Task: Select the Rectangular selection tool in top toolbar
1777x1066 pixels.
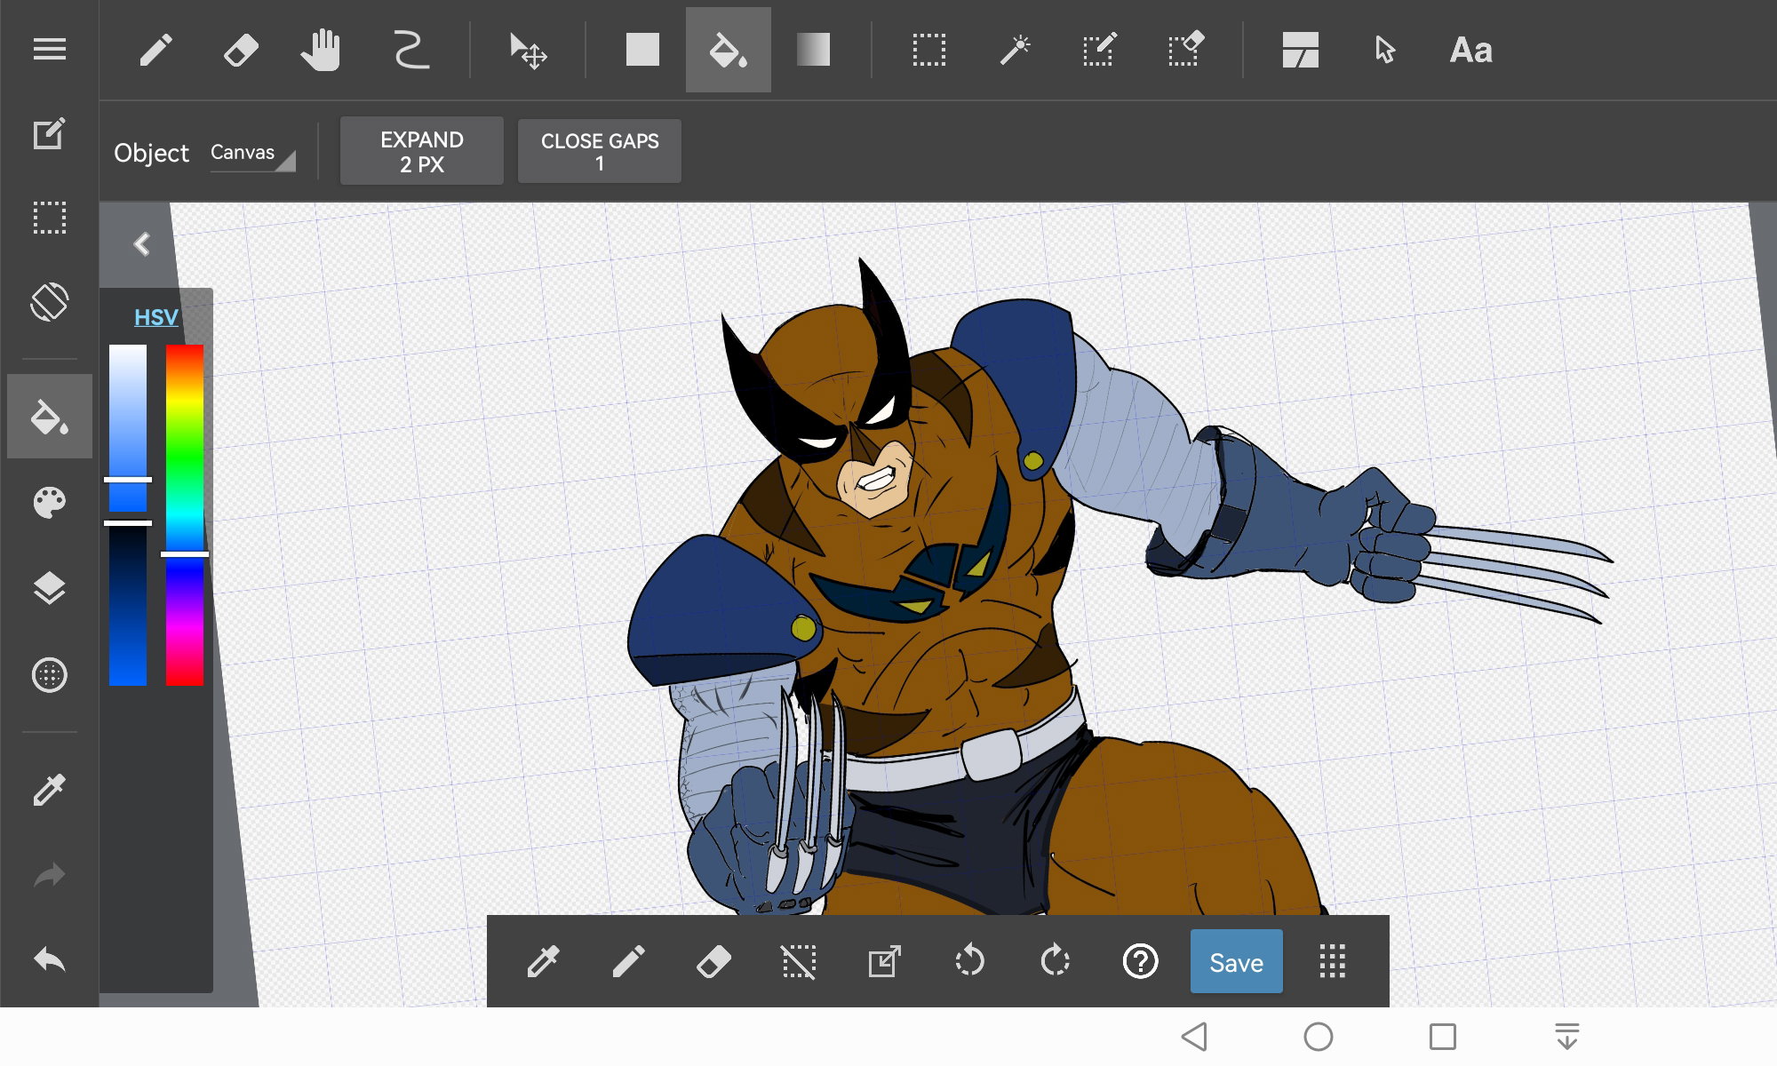Action: pos(928,50)
